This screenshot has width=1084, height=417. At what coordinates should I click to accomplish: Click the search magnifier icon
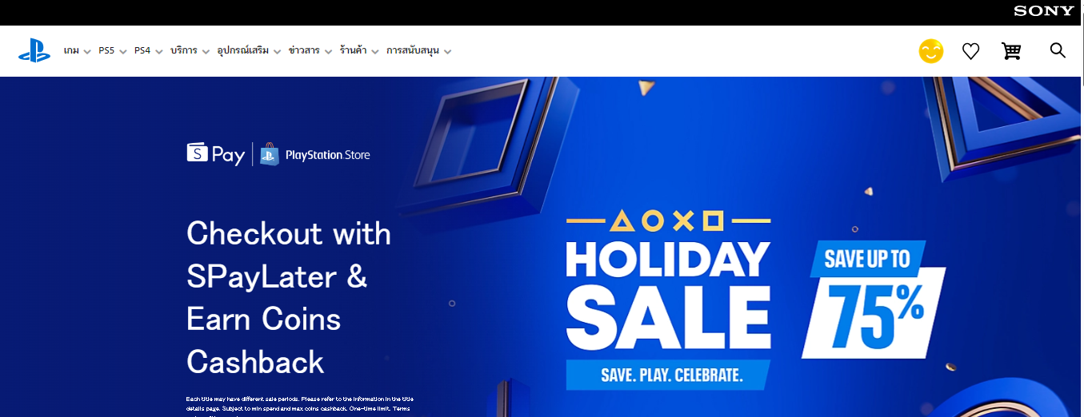pyautogui.click(x=1058, y=51)
